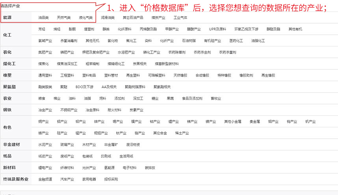Select the 能源 industry row header
The image size is (338, 195).
coord(7,18)
